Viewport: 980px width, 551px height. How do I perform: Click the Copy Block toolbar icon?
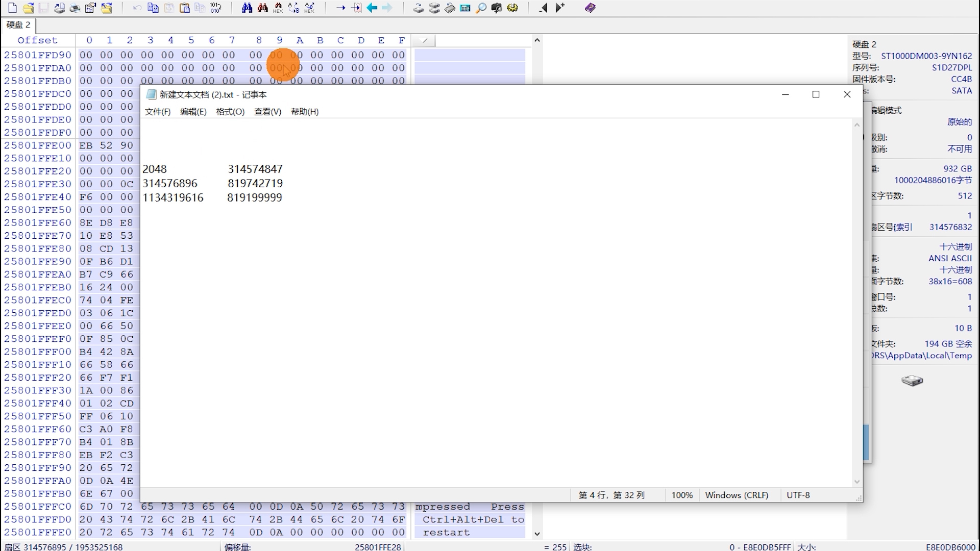pos(153,8)
